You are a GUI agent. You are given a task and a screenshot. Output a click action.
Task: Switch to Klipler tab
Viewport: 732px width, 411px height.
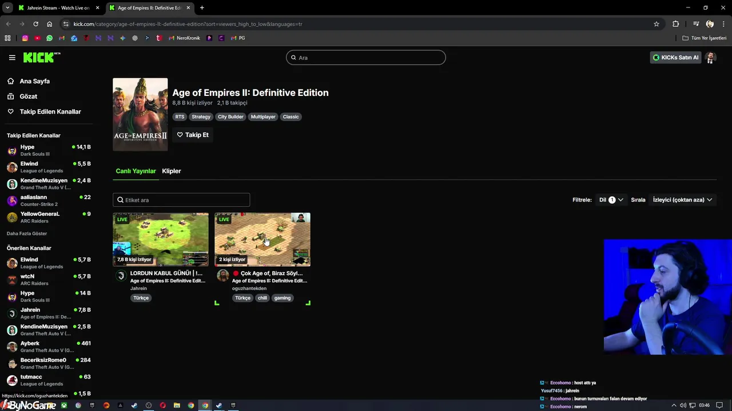click(x=172, y=171)
